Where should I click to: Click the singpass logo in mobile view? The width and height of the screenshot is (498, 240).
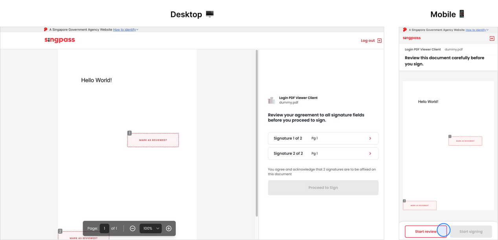pyautogui.click(x=412, y=38)
